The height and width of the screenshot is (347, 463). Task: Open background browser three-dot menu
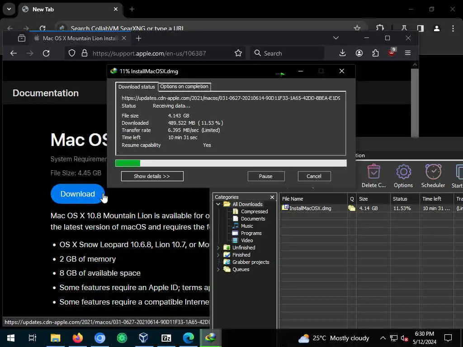[453, 28]
